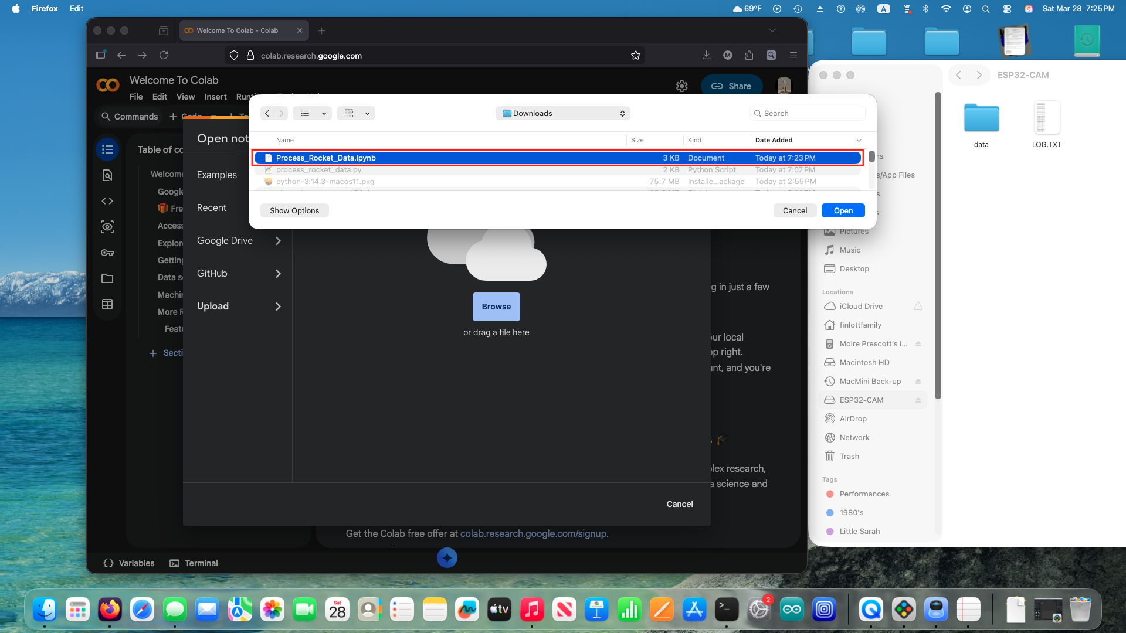
Task: Select iCloud Drive in Finder sidebar
Action: click(x=861, y=307)
